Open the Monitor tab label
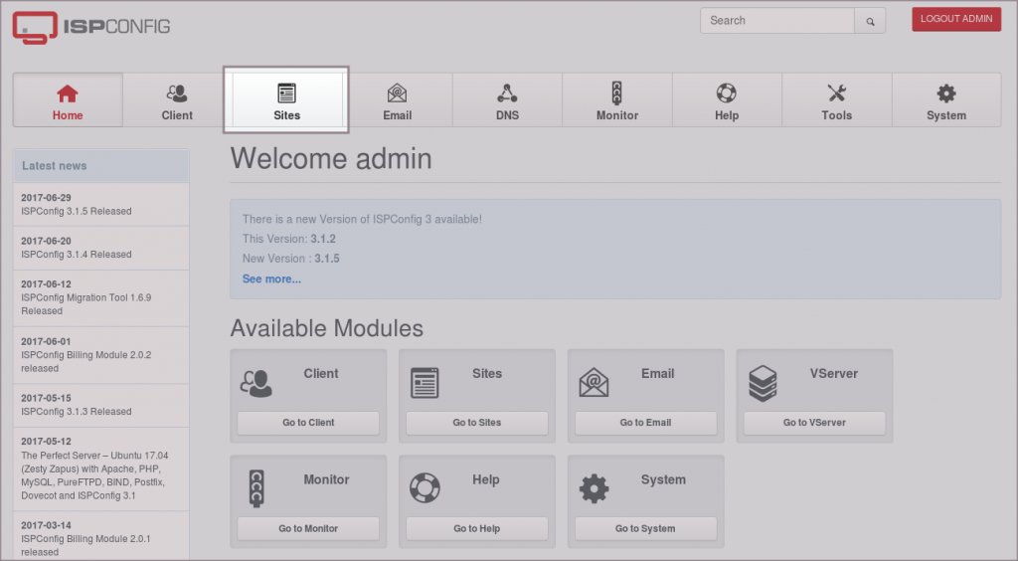 pyautogui.click(x=616, y=115)
